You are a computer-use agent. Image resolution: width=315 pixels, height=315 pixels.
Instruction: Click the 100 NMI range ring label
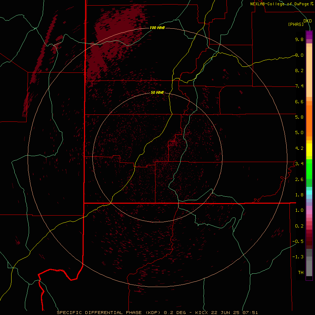point(157,28)
